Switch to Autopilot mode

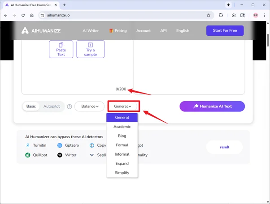tap(52, 106)
